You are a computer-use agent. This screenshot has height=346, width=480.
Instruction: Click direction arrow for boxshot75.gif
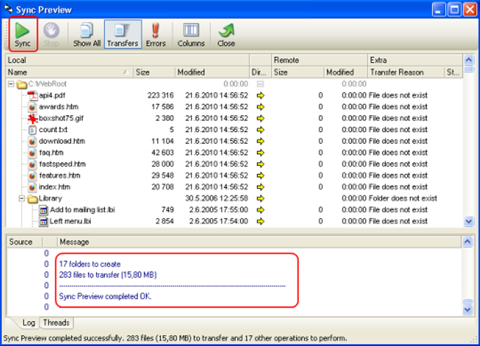261,118
